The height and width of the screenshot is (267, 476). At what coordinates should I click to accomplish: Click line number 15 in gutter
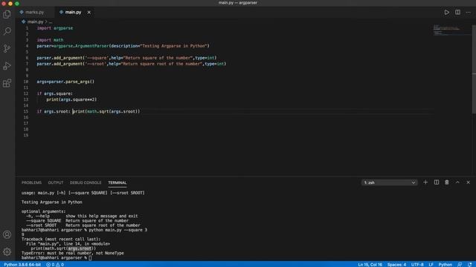coord(26,111)
